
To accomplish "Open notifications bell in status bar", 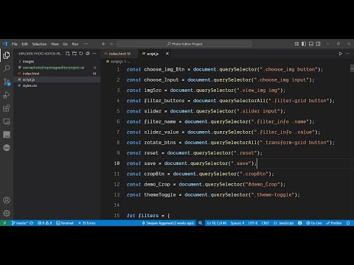I will click(x=348, y=223).
